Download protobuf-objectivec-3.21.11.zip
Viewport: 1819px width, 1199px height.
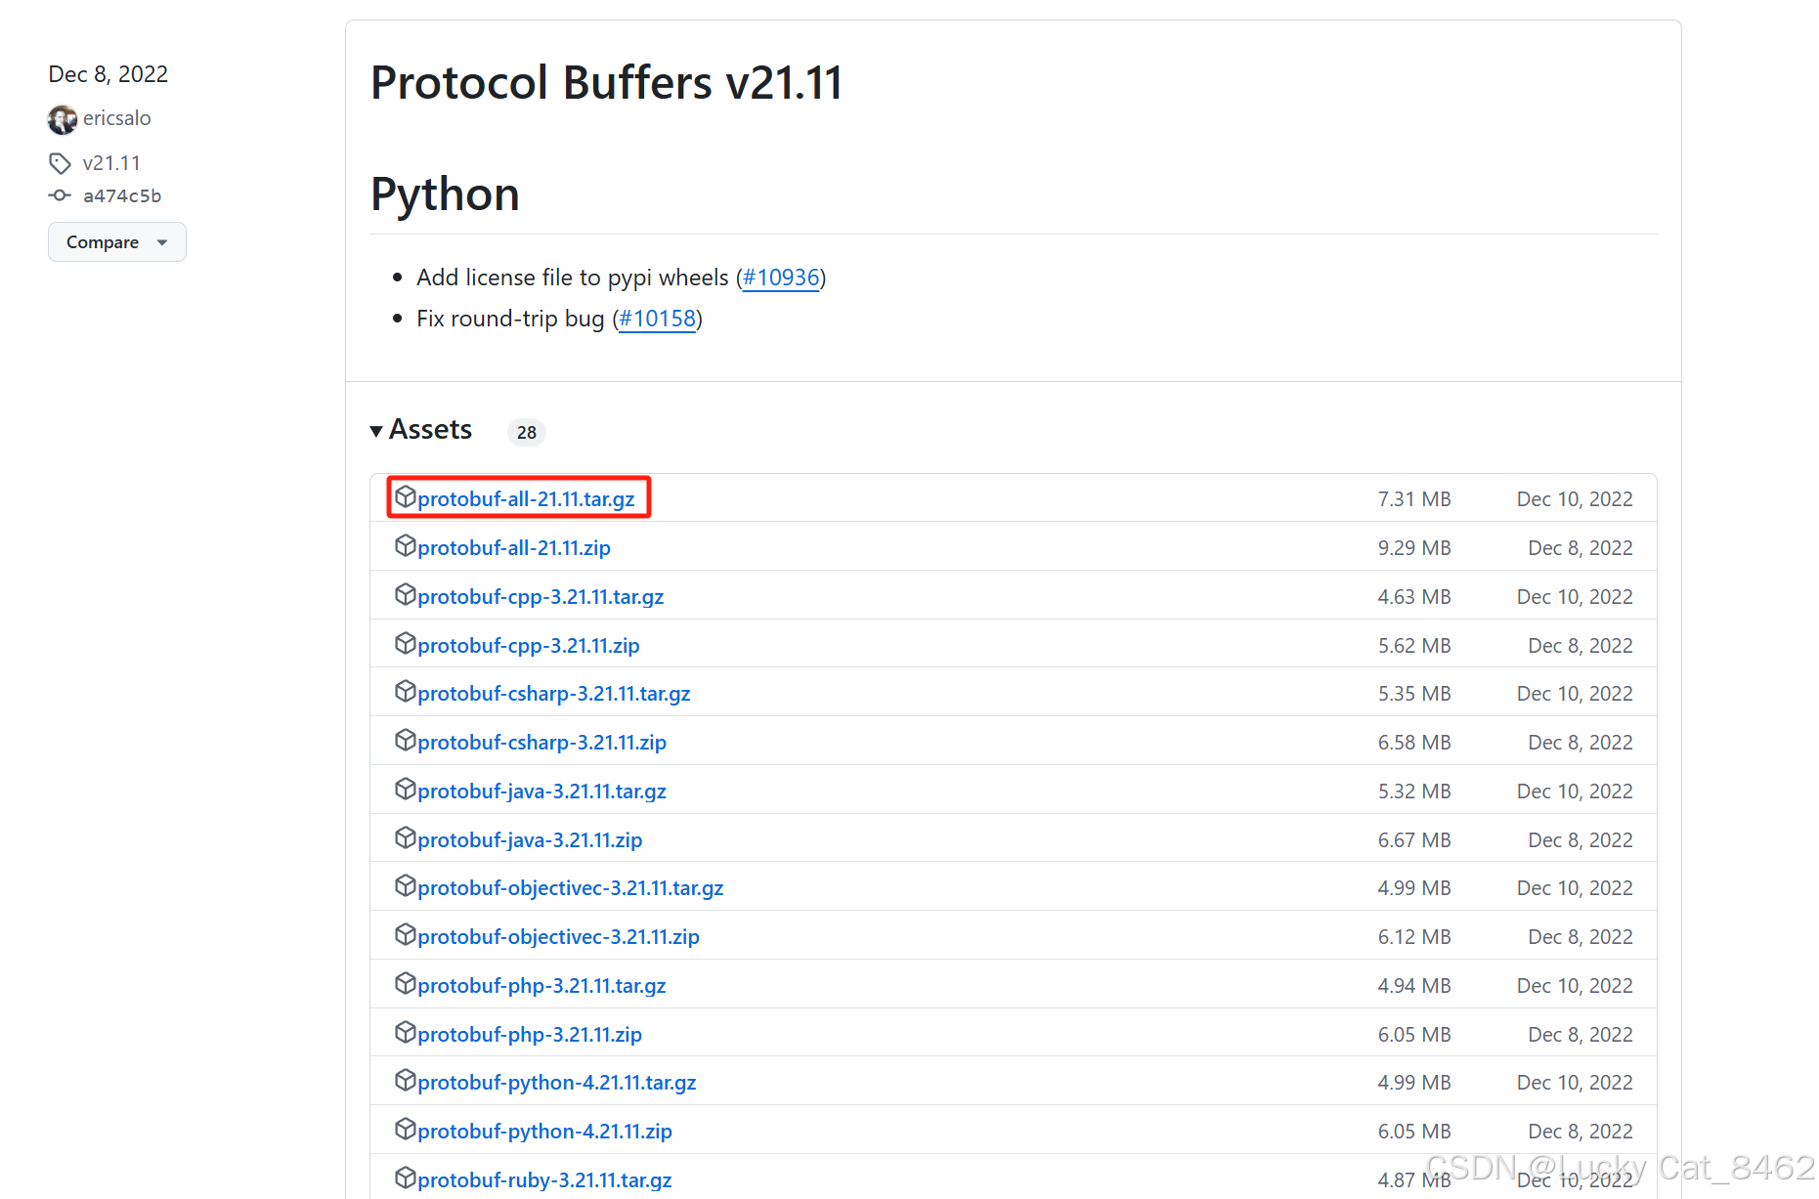pos(559,937)
